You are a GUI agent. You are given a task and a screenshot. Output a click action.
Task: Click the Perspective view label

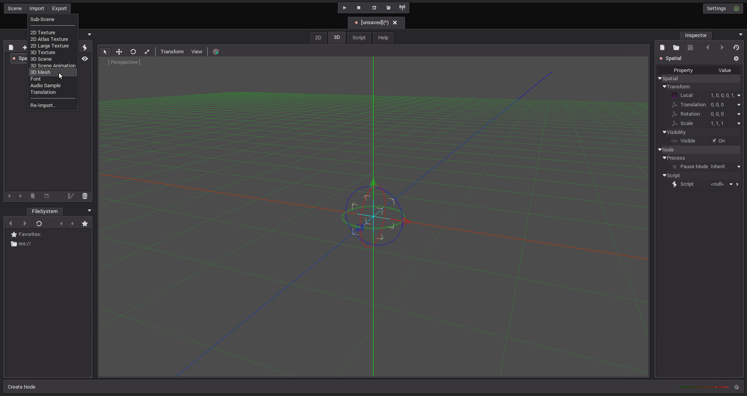point(124,62)
